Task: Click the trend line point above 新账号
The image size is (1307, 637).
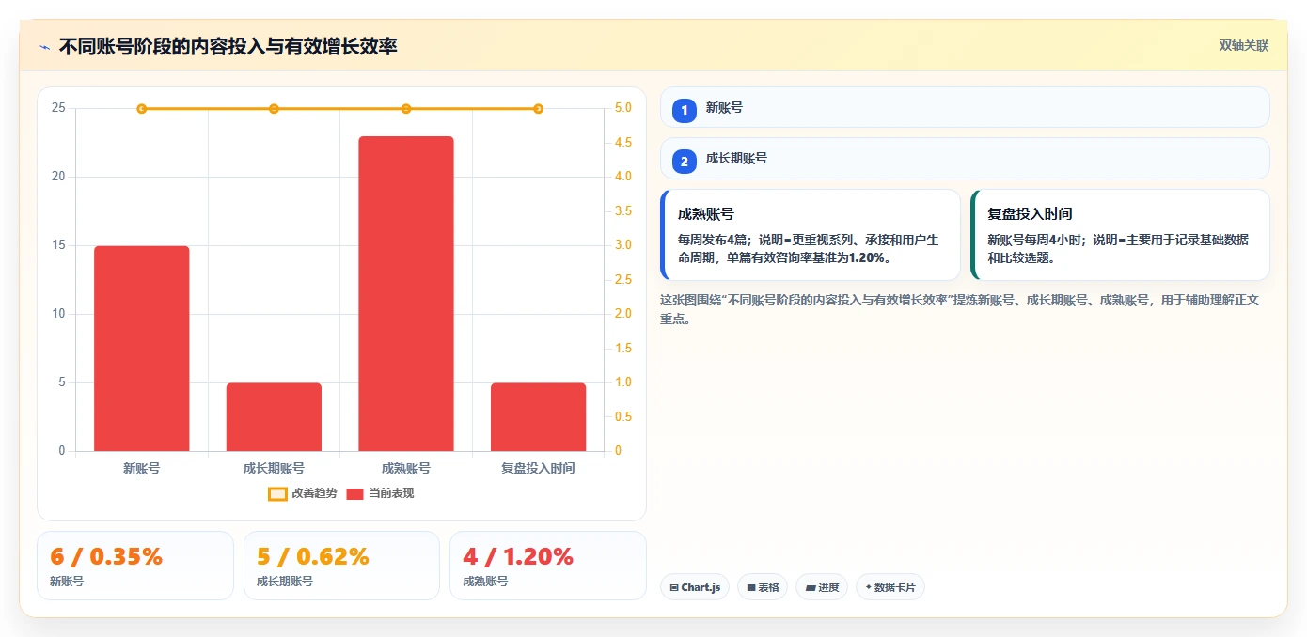Action: pos(142,109)
